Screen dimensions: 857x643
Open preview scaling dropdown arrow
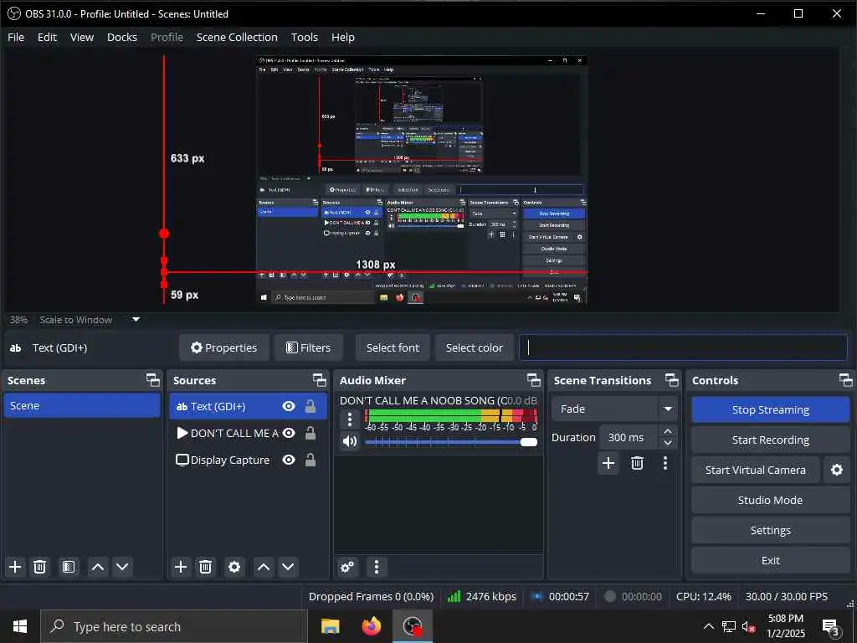[136, 319]
